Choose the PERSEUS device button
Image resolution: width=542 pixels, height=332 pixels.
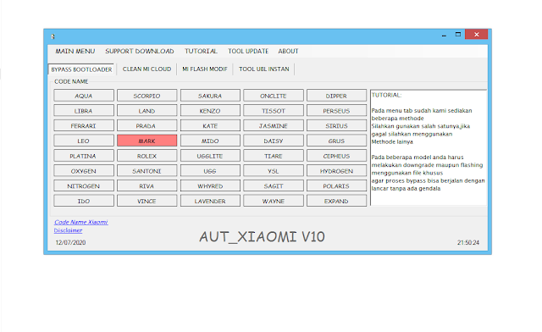[336, 111]
